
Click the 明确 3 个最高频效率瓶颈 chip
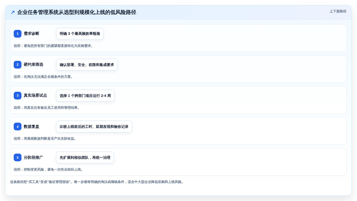point(80,34)
